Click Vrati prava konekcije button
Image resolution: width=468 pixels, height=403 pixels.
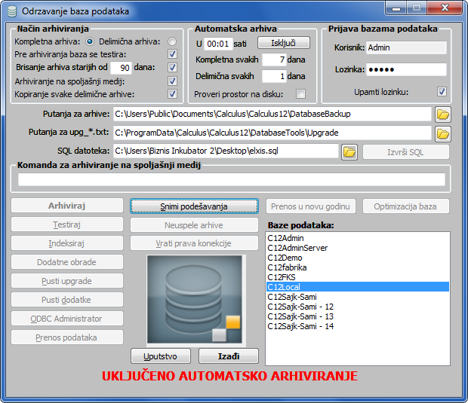click(x=194, y=243)
